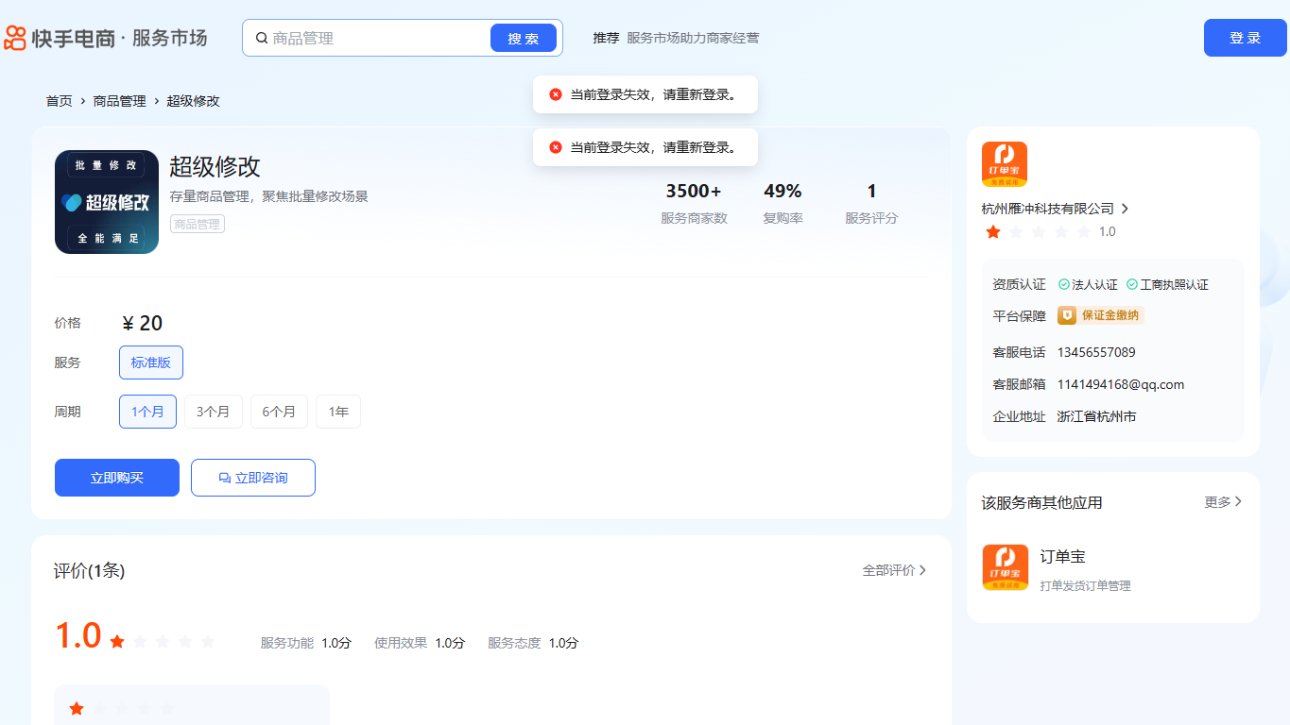Click the price ¥ 20
The height and width of the screenshot is (725, 1290).
[143, 323]
